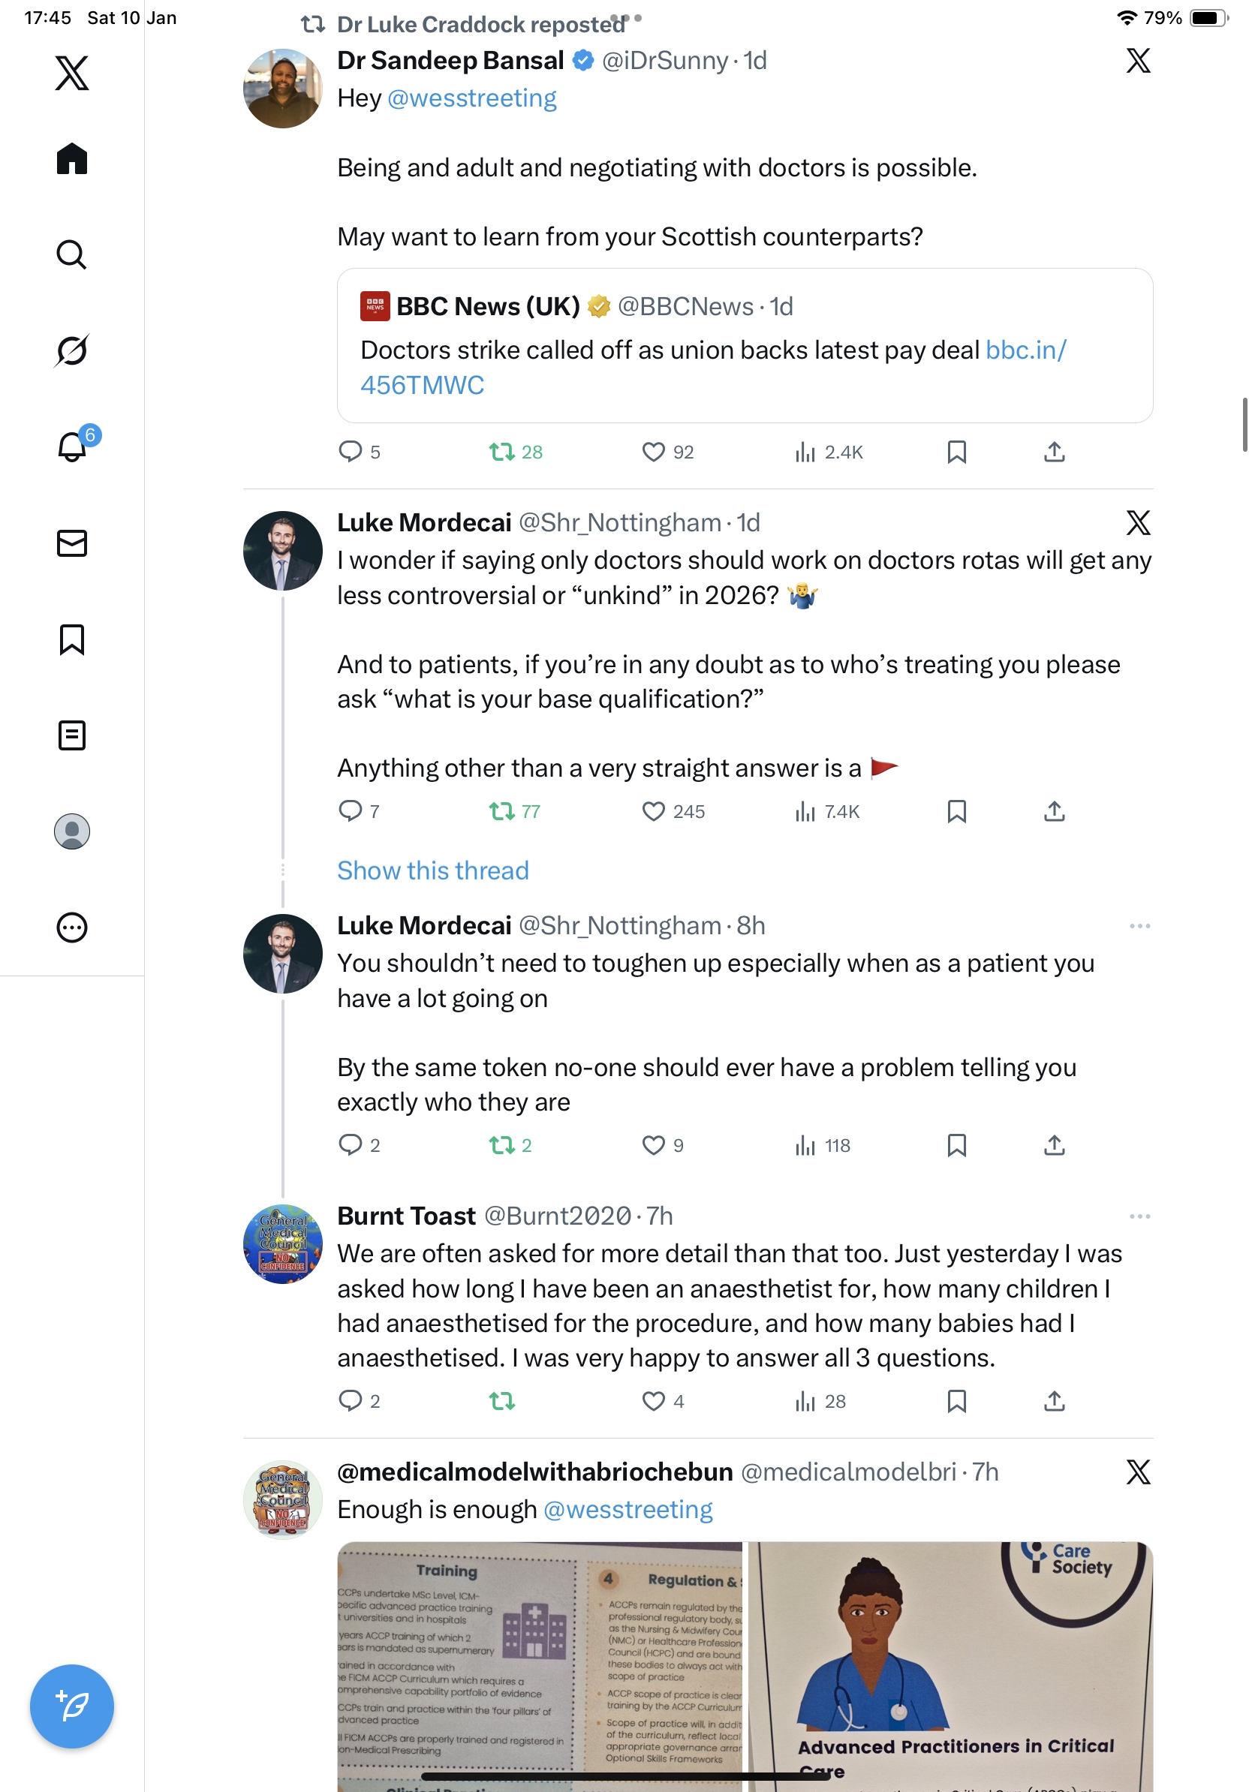1252x1792 pixels.
Task: Open the Advanced Practitioners in Critical Care image
Action: (x=950, y=1666)
